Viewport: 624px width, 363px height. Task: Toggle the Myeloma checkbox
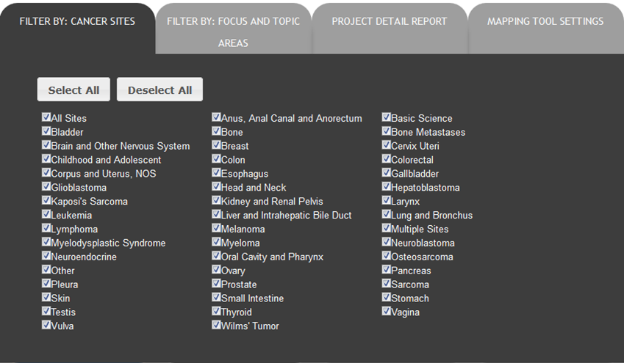pyautogui.click(x=216, y=242)
